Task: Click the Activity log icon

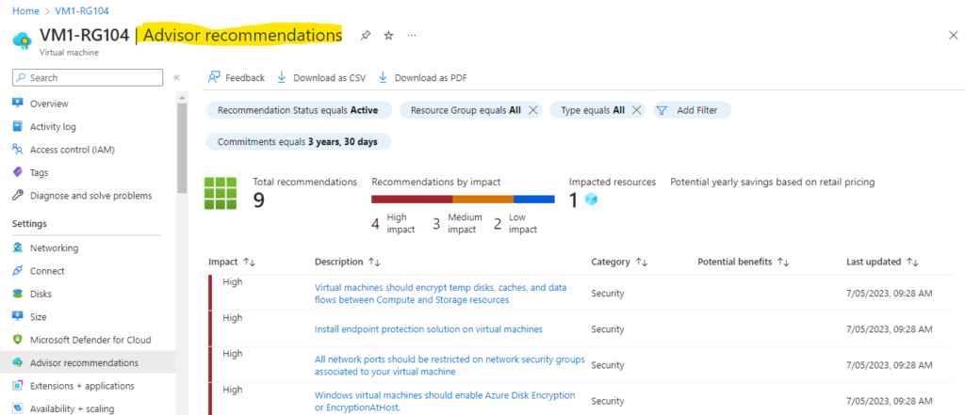Action: point(18,127)
